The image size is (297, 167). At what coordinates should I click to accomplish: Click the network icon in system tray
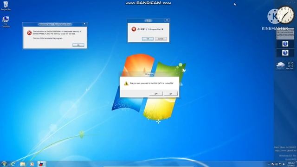pos(280,164)
